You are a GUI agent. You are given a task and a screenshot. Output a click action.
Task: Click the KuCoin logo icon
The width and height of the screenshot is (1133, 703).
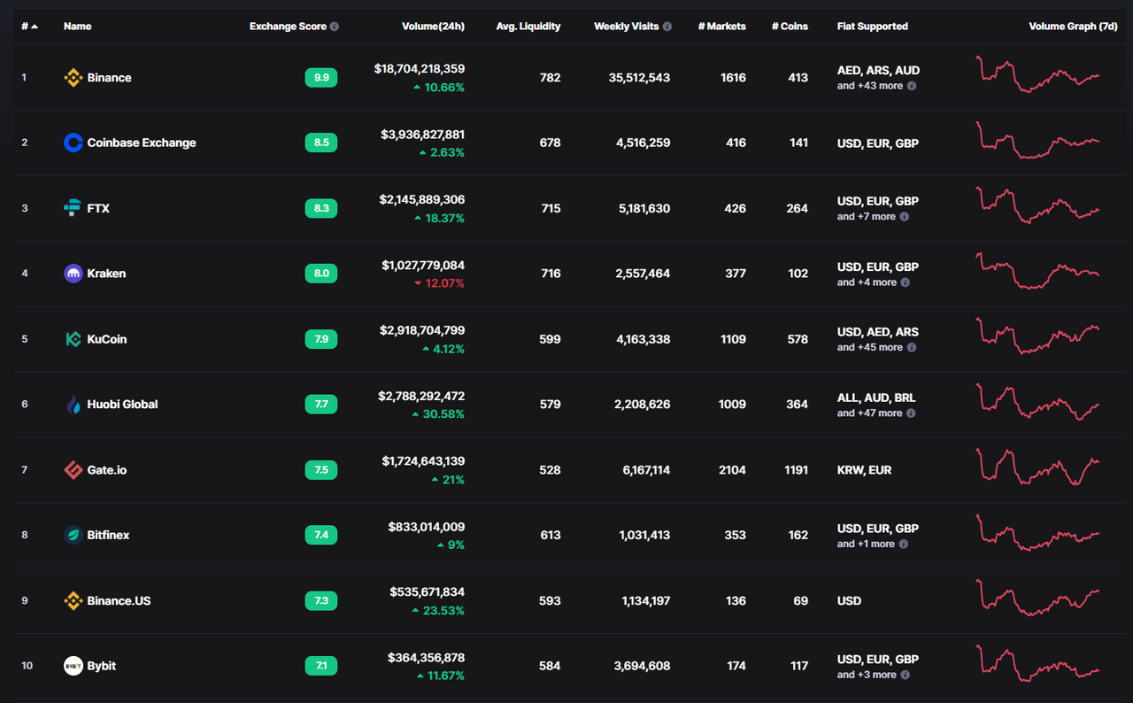point(73,339)
